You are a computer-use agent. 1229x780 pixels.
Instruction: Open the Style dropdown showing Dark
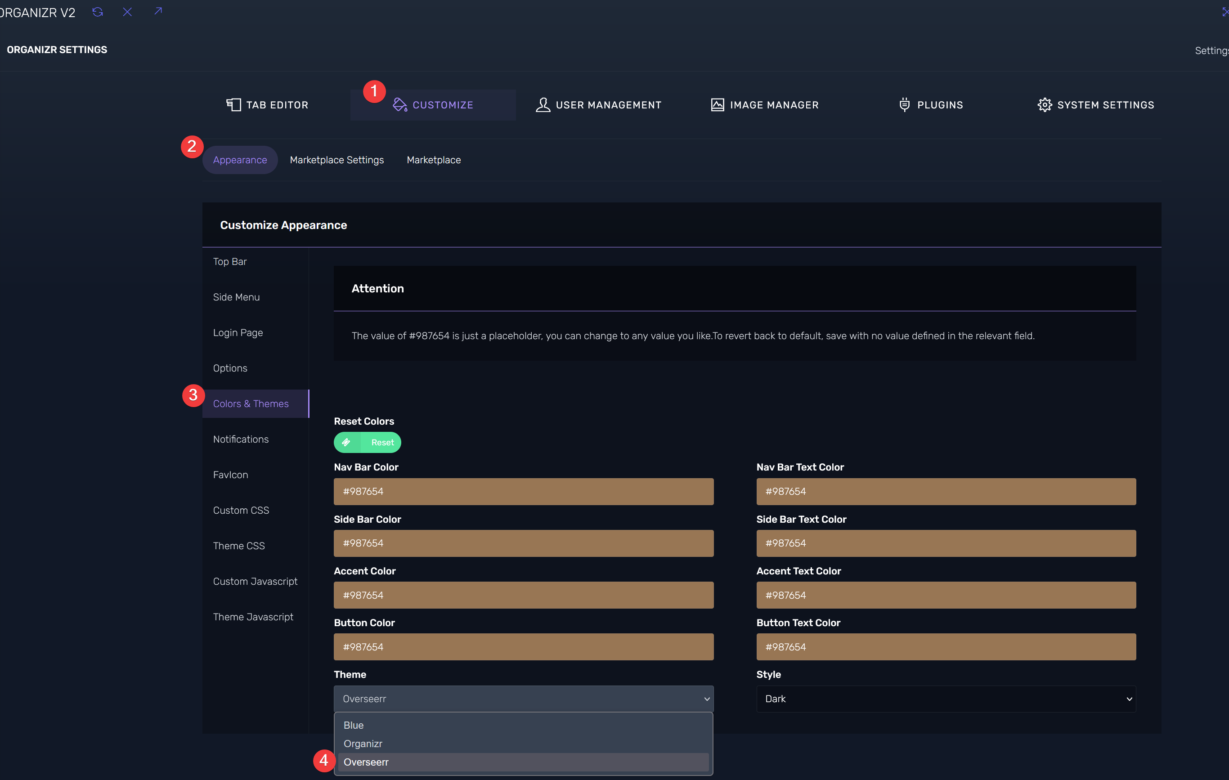tap(946, 699)
